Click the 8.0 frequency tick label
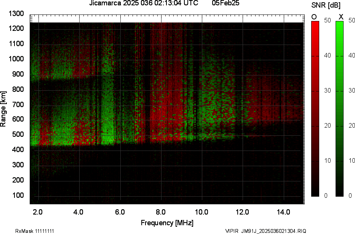355x234 pixels. (161, 212)
